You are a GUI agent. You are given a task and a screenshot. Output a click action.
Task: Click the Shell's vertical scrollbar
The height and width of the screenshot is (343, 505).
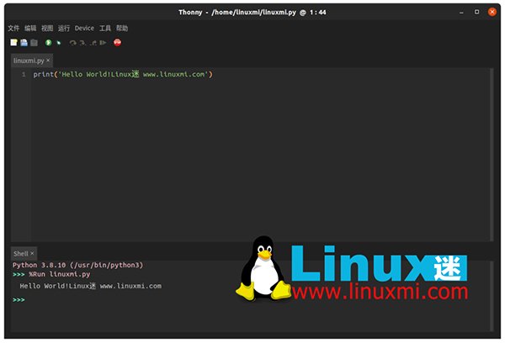tap(492, 296)
